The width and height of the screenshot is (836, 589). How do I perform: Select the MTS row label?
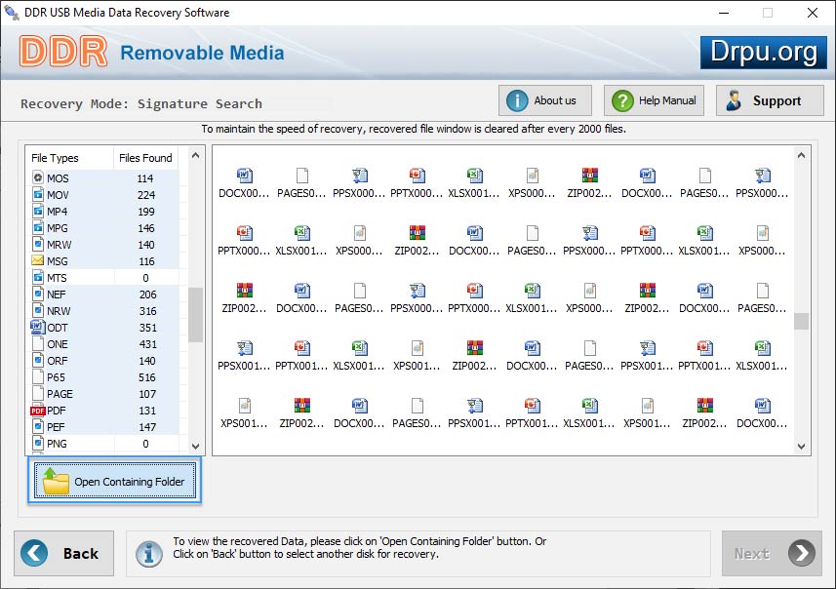[57, 277]
